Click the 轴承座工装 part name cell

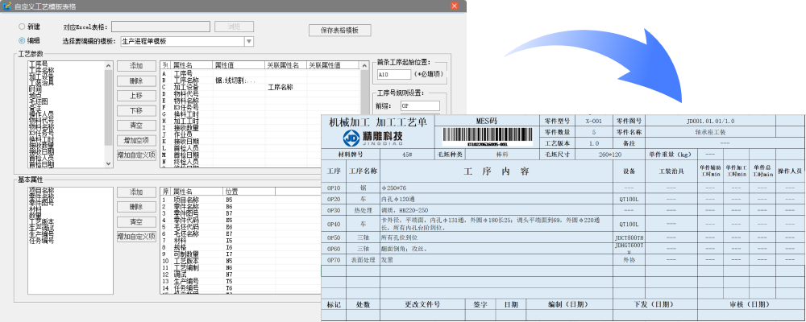(x=710, y=132)
